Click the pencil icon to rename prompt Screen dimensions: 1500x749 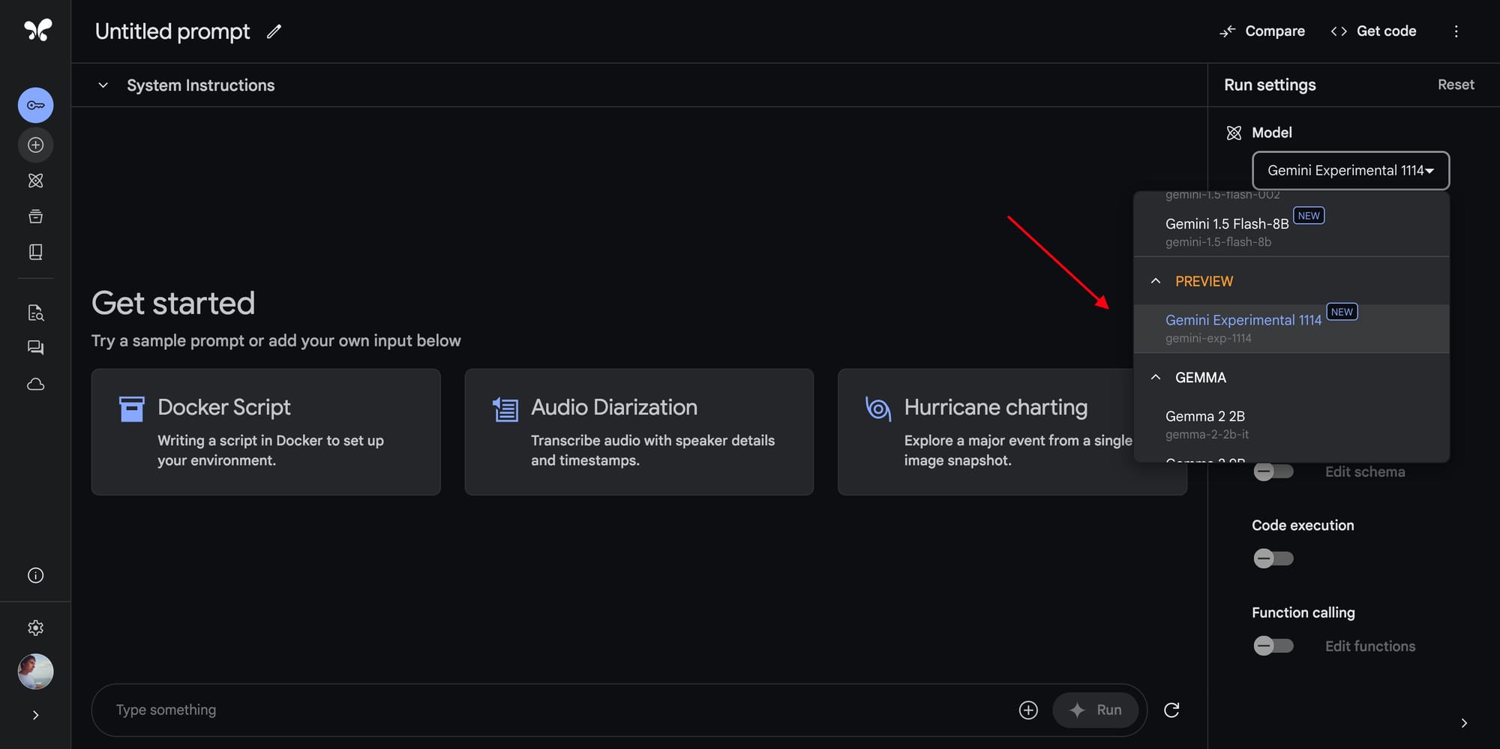tap(274, 31)
